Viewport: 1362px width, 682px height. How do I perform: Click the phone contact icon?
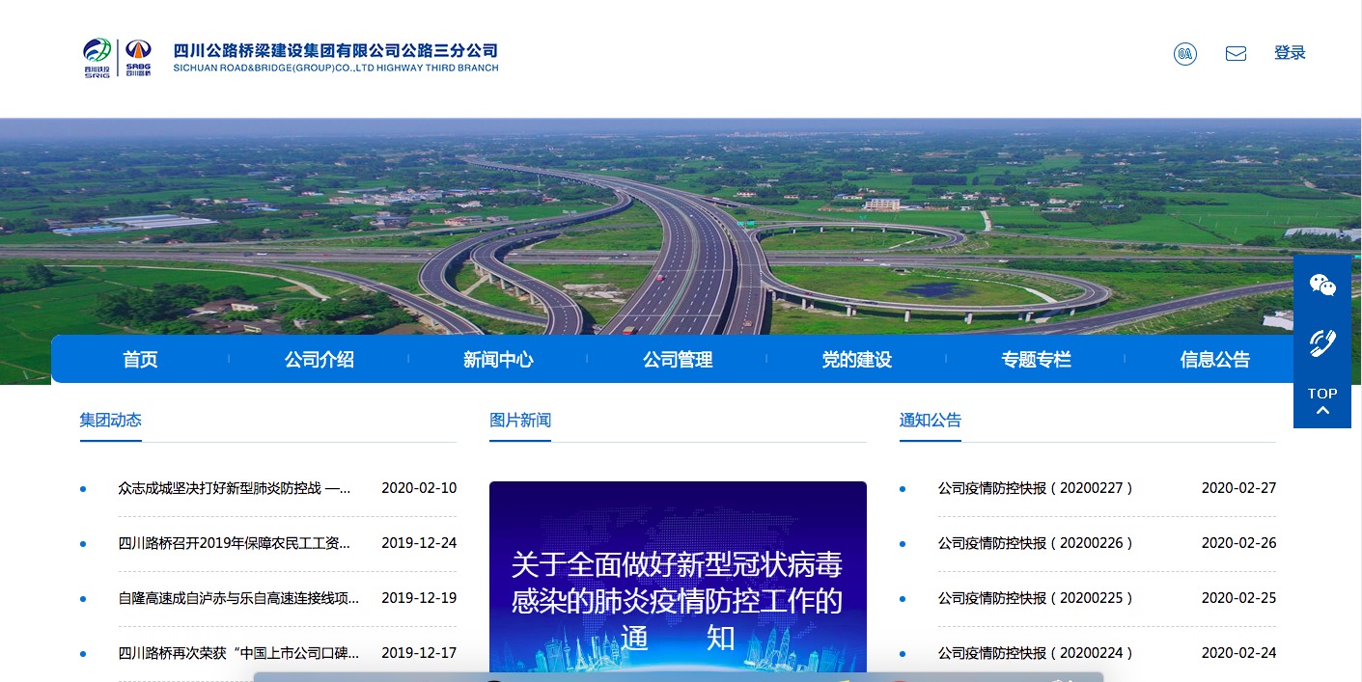tap(1322, 342)
